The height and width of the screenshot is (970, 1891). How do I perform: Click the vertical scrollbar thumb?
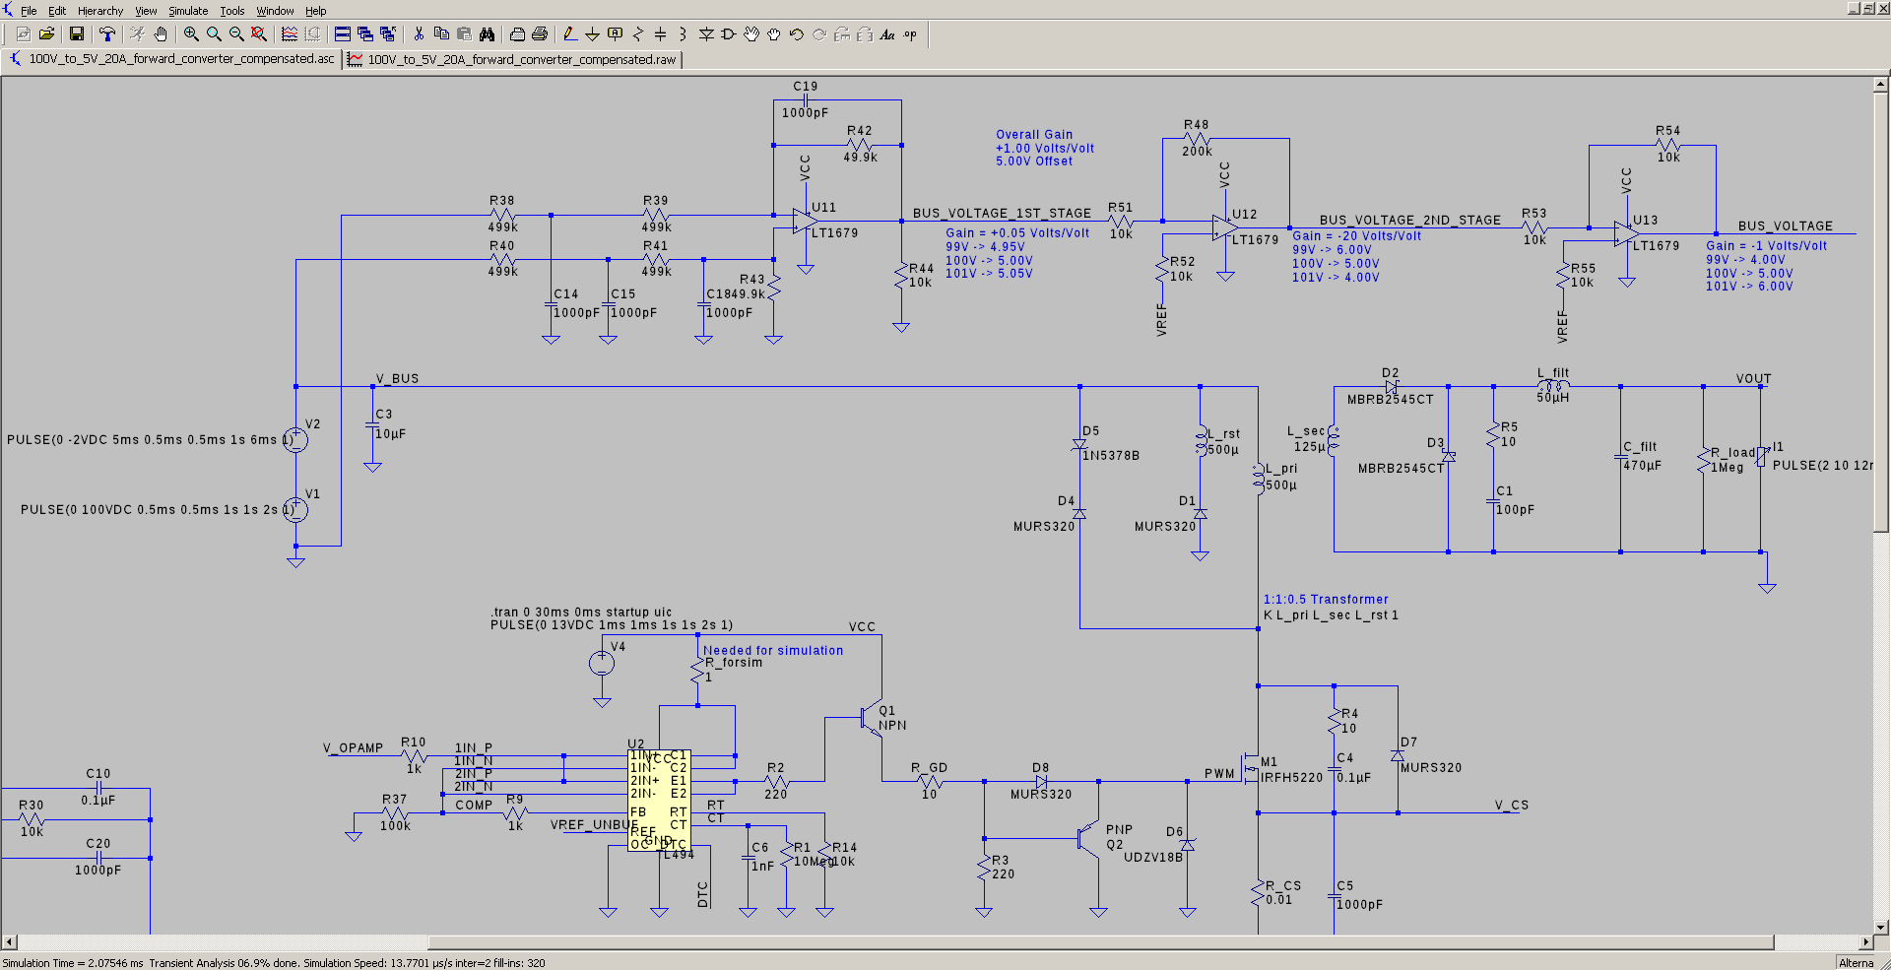1880,312
